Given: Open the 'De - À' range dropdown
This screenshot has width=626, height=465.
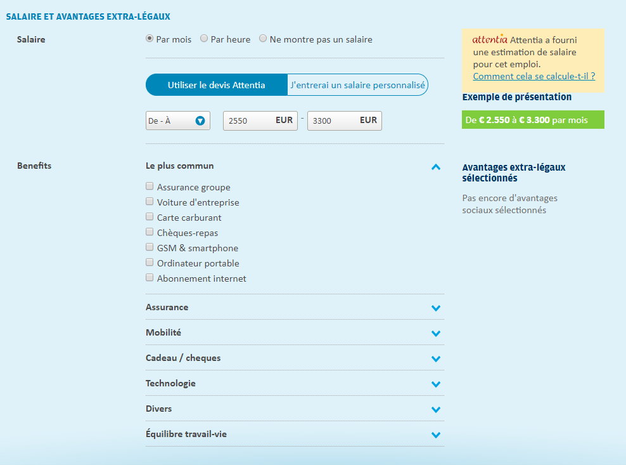Looking at the screenshot, I should click(x=177, y=121).
